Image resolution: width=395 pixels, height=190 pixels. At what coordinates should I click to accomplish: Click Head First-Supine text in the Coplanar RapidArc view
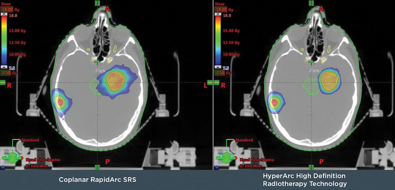tap(43, 160)
